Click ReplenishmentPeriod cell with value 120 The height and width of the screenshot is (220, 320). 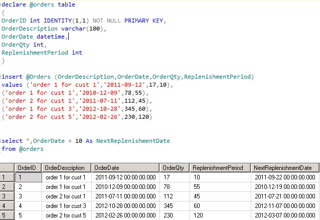(x=220, y=215)
